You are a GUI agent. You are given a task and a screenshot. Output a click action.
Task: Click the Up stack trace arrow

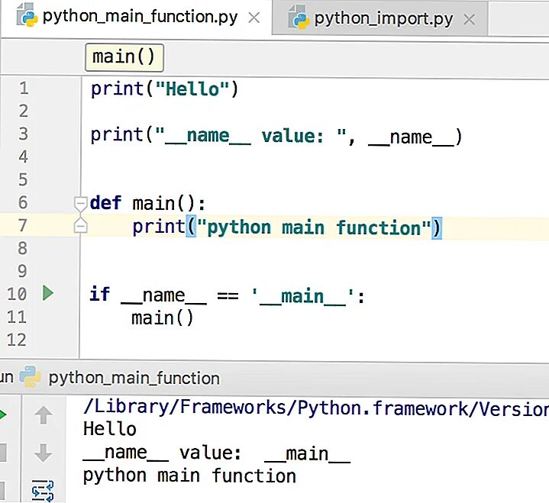[44, 415]
